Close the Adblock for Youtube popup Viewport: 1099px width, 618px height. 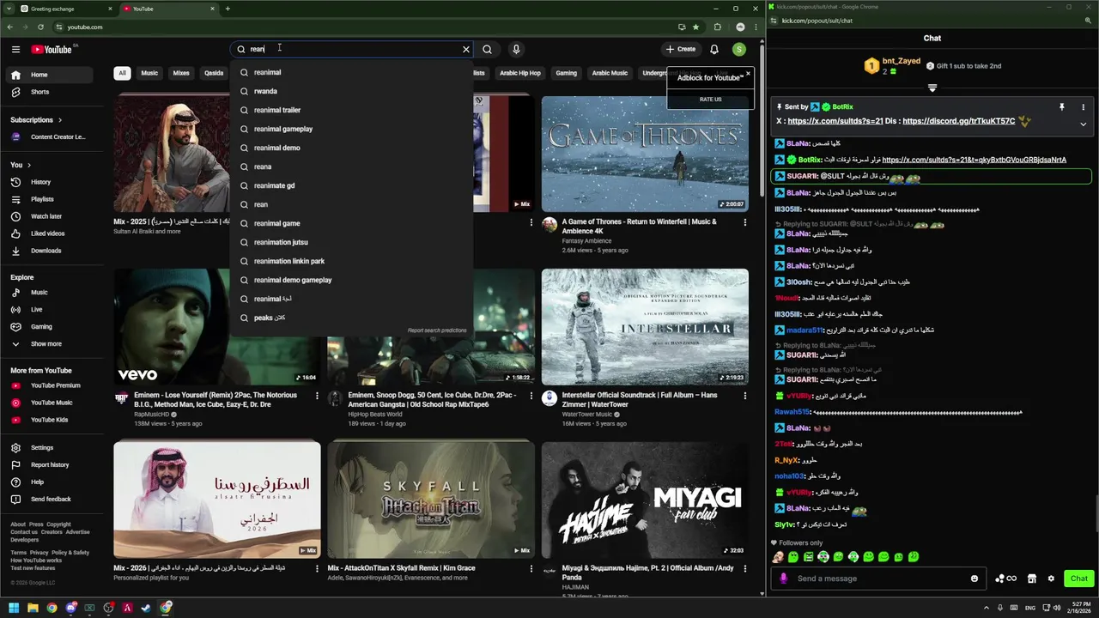click(x=748, y=74)
